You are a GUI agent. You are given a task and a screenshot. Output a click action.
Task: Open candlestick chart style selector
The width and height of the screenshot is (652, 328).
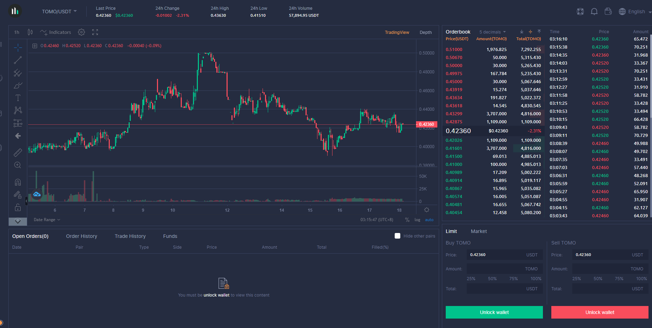coord(30,32)
